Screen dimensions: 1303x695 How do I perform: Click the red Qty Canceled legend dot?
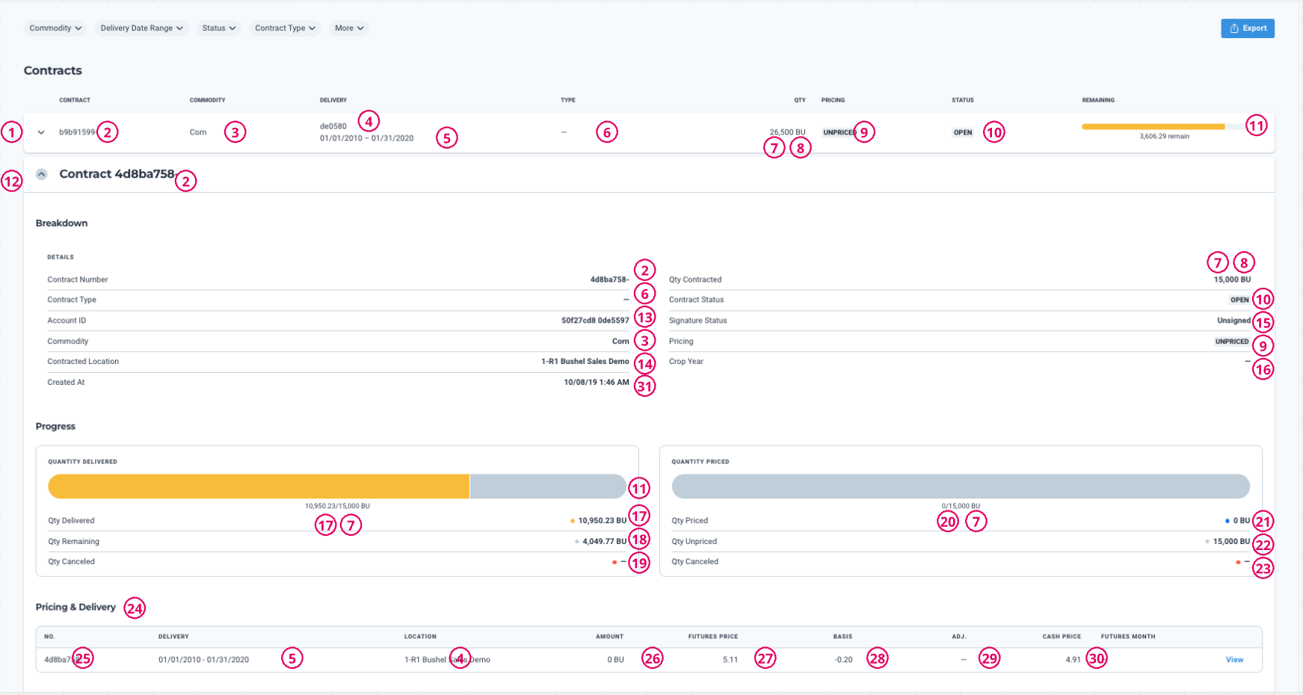point(615,561)
